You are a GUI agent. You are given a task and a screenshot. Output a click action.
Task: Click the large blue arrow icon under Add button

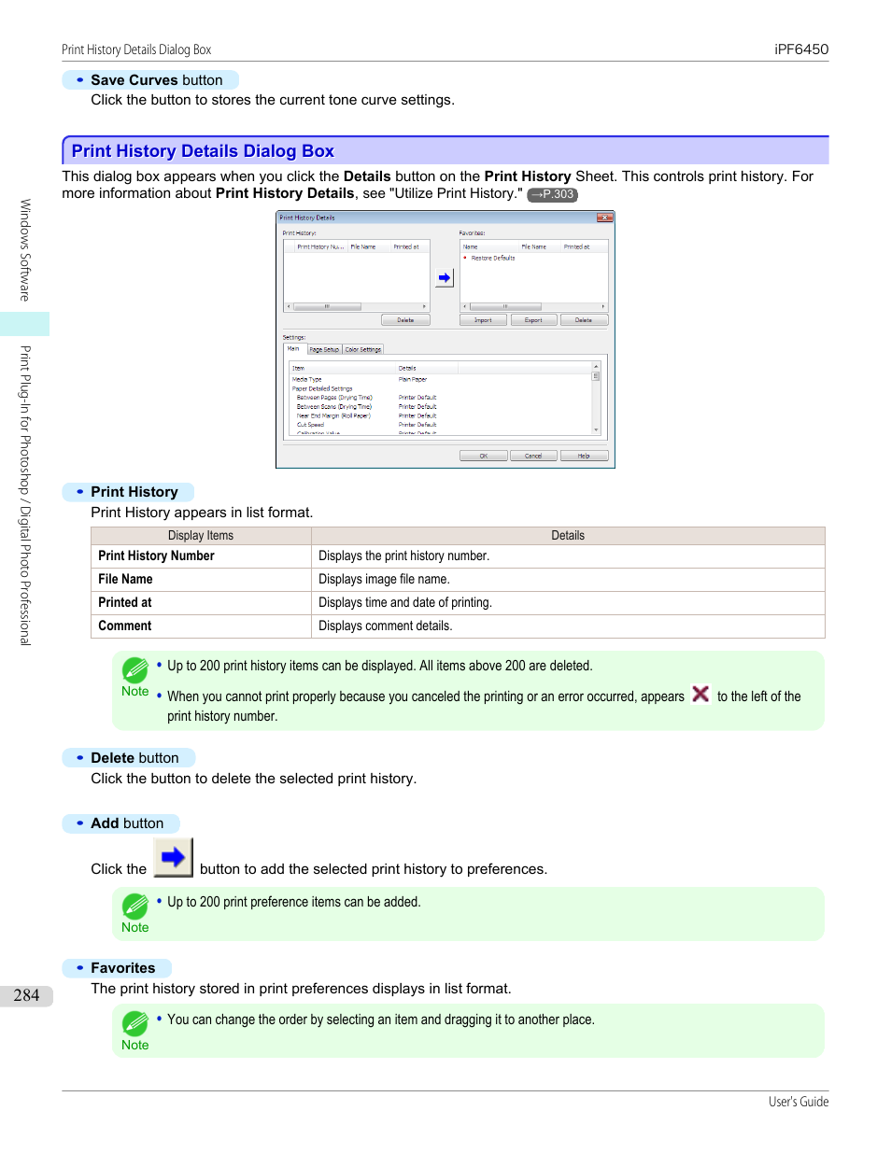(173, 857)
